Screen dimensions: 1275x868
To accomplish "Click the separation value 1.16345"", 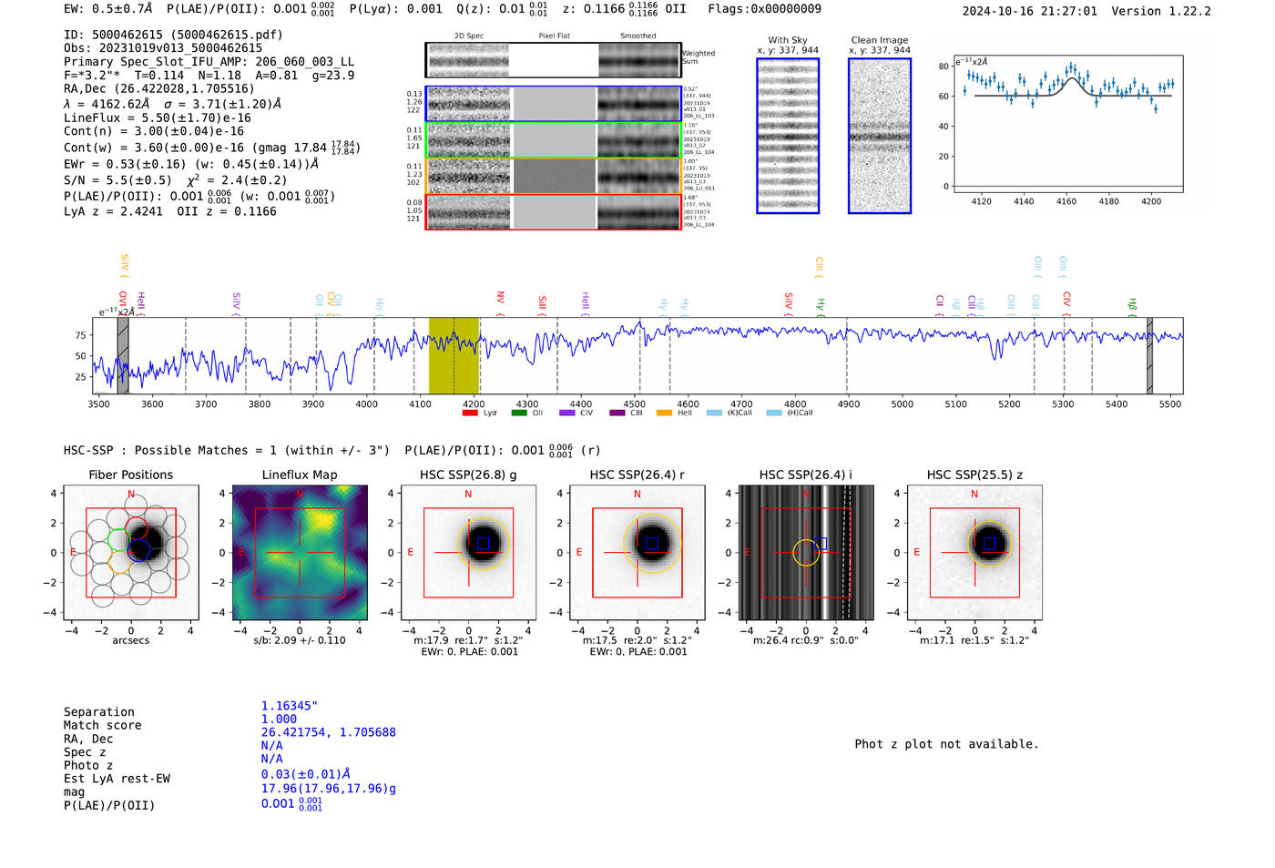I will [x=290, y=706].
